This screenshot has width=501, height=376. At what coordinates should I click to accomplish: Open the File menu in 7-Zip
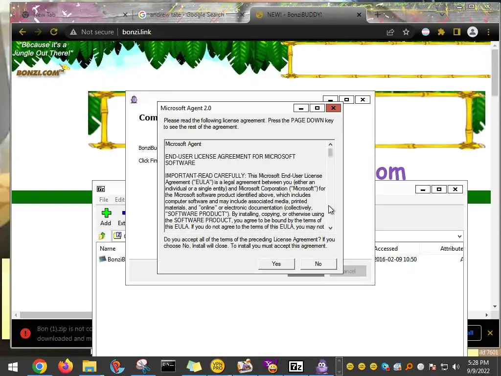click(x=104, y=200)
